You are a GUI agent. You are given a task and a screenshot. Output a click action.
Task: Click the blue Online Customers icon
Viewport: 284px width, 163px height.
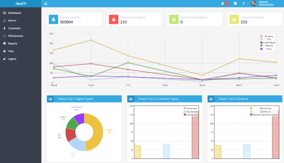[x=53, y=19]
